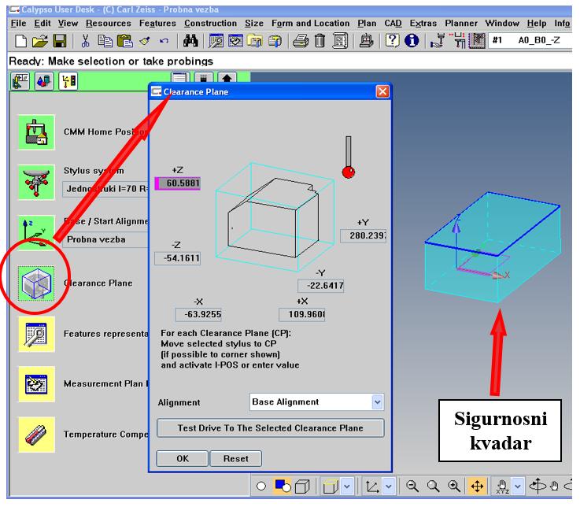
Task: Open the view cube dropdown arrow
Action: coord(346,487)
